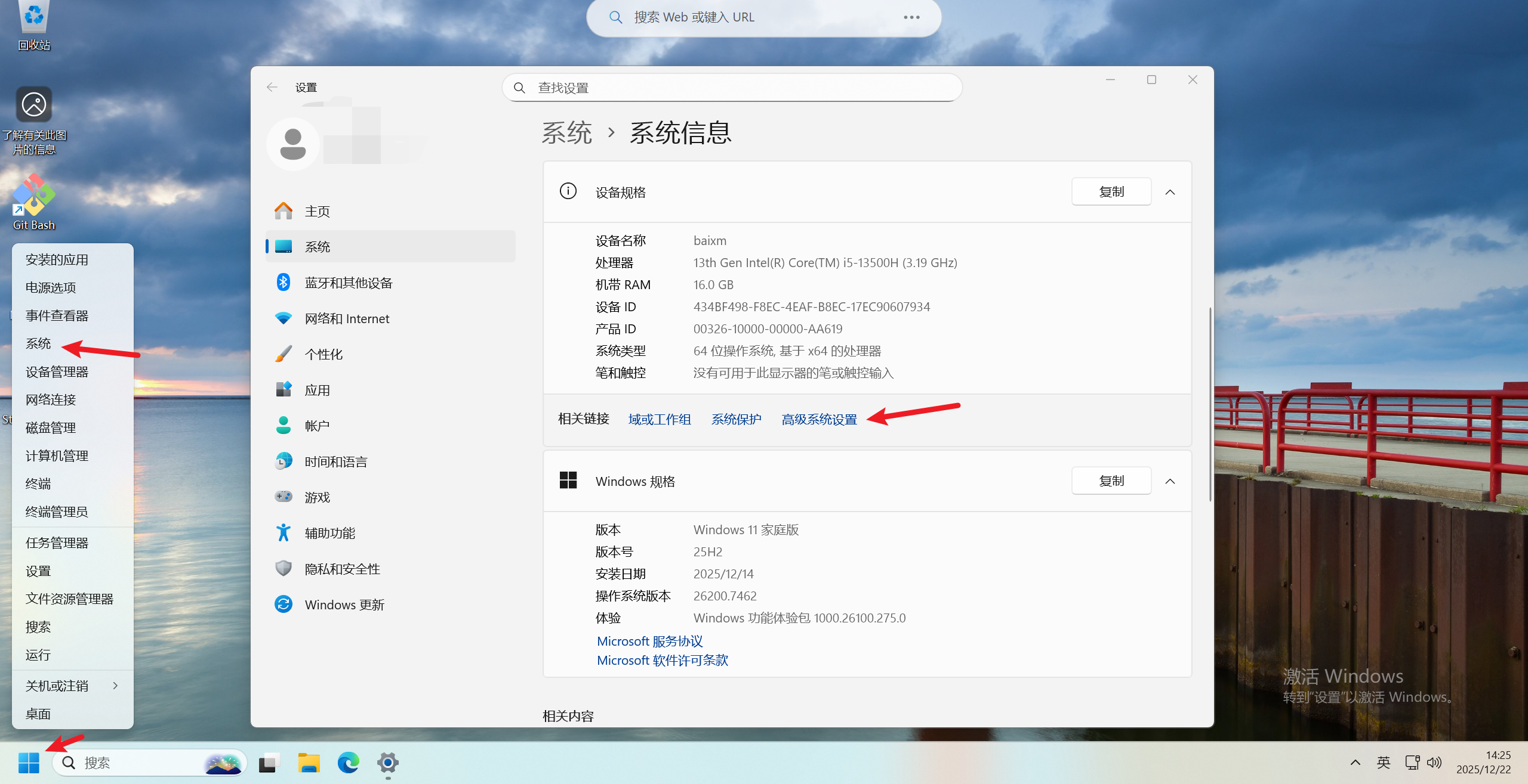Click the Bluetooth icon in the sidebar

click(284, 283)
